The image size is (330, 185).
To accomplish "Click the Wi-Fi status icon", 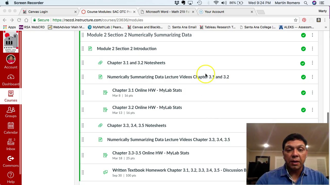I will pos(216,3).
